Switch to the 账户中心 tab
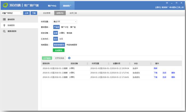 coord(52,5)
